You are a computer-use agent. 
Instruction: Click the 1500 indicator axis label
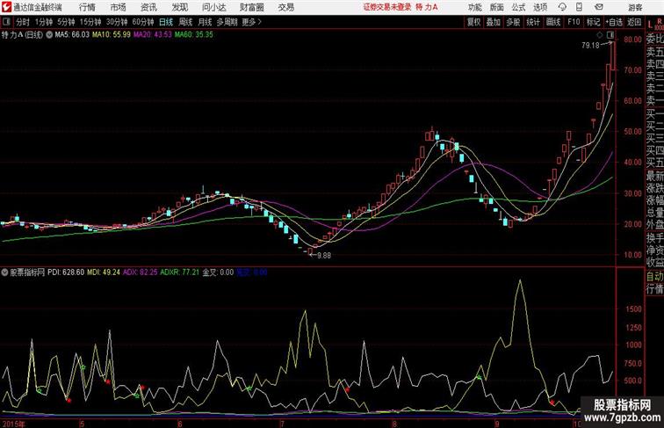[x=633, y=309]
